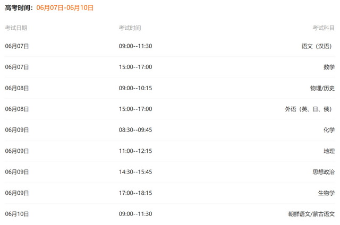Select the 地理 subject cell
Screen dimensions: 340x225
click(329, 151)
